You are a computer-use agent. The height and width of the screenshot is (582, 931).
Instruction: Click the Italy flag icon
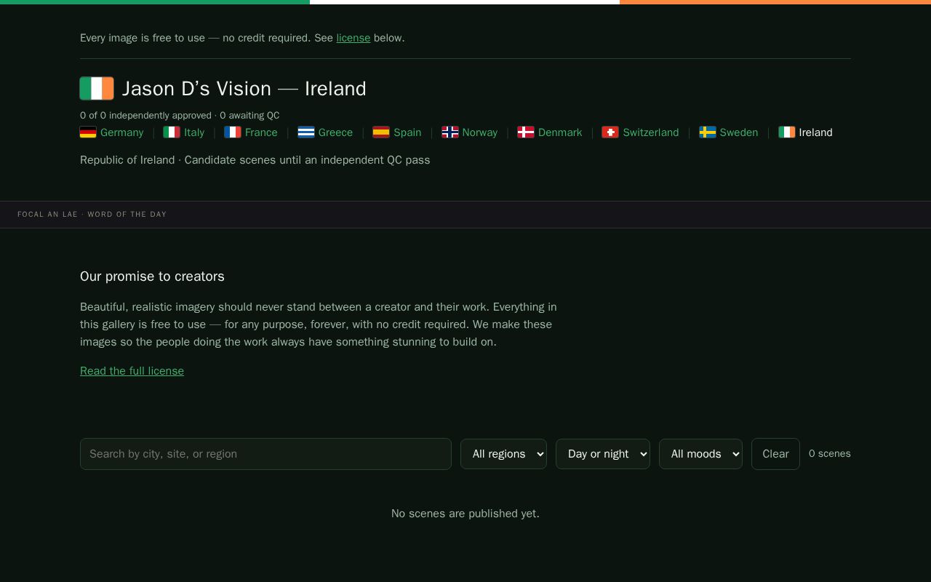172,132
